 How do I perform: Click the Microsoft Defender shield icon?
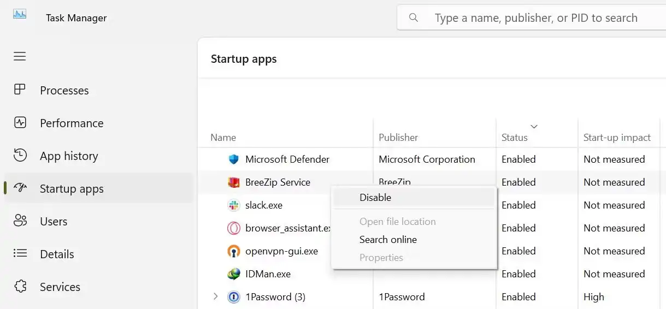coord(234,159)
